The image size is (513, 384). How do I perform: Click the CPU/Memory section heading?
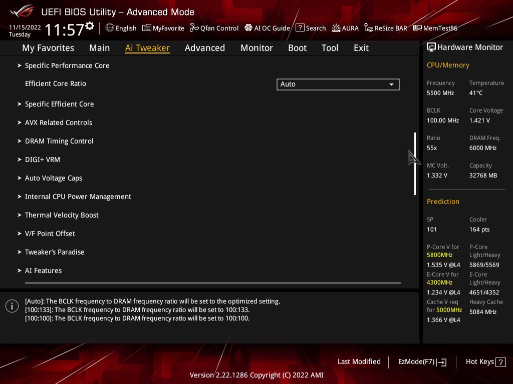448,65
